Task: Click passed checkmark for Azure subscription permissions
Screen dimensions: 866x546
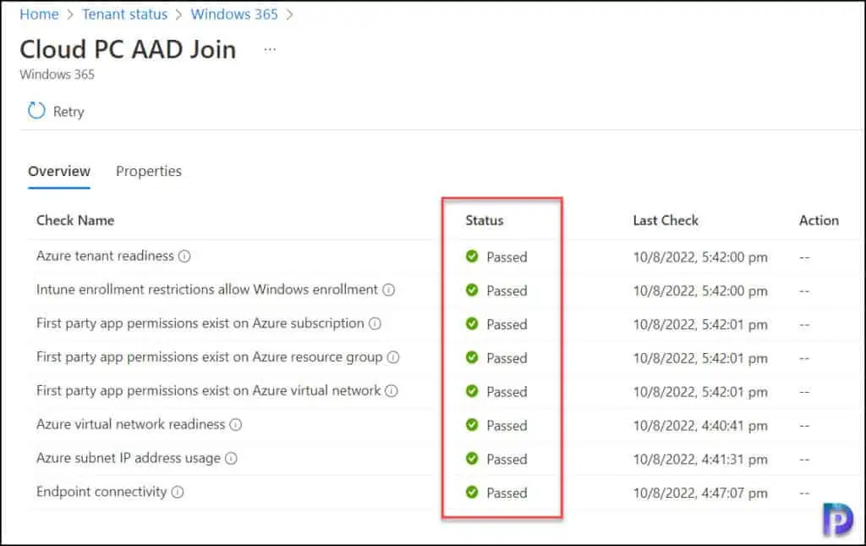Action: pyautogui.click(x=472, y=323)
